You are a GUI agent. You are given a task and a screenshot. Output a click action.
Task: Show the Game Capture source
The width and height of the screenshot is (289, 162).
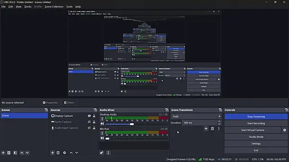coord(89,122)
